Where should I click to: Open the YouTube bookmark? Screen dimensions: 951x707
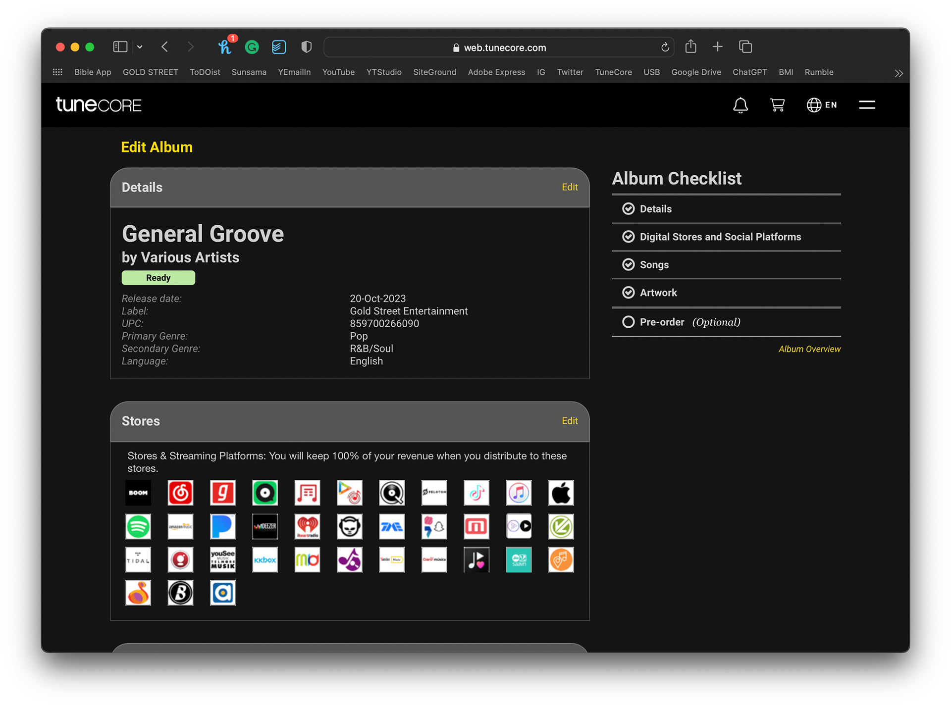[338, 72]
